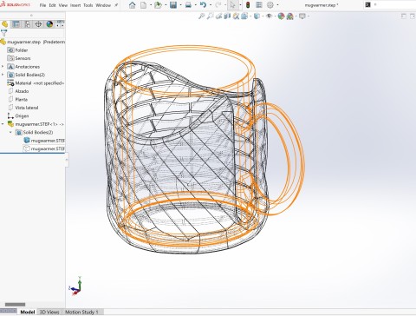Open the command search box icon

click(368, 4)
